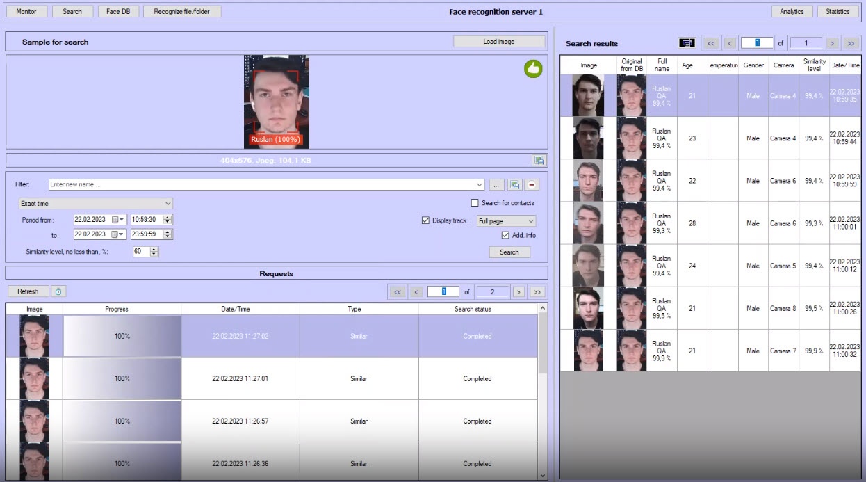Image resolution: width=866 pixels, height=482 pixels.
Task: Click the print icon in Search results
Action: click(x=687, y=43)
